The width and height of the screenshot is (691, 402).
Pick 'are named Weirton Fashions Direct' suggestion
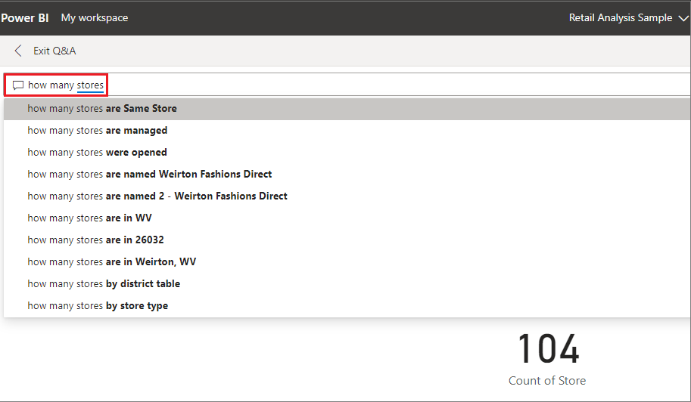[x=347, y=174]
